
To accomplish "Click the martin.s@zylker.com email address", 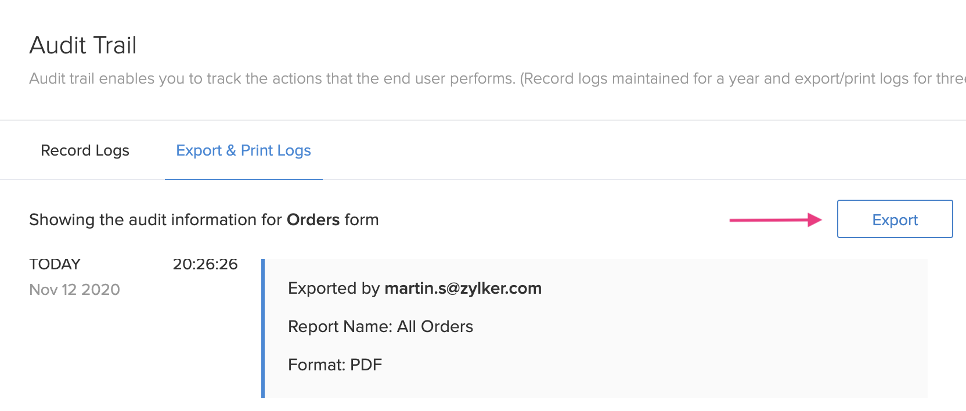I will pos(463,289).
